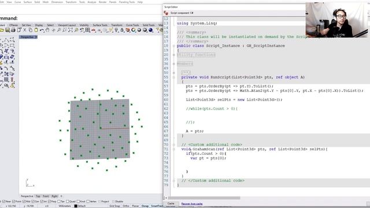Enable the Tan osnap checkbox
The width and height of the screenshot is (370, 208).
[59, 202]
